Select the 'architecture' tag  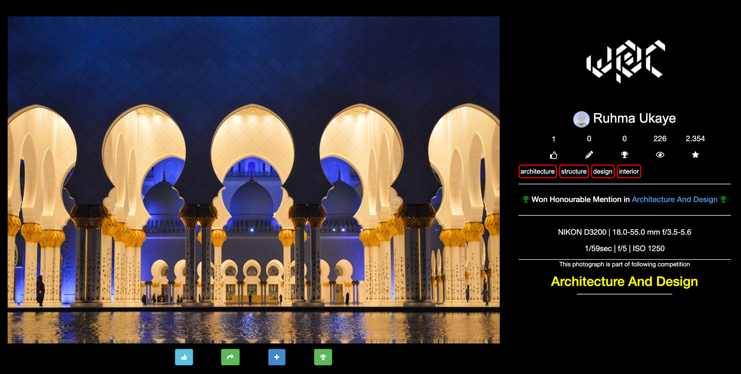(538, 171)
